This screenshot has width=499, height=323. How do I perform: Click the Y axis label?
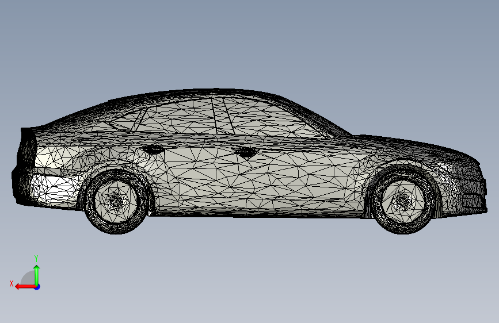click(36, 259)
